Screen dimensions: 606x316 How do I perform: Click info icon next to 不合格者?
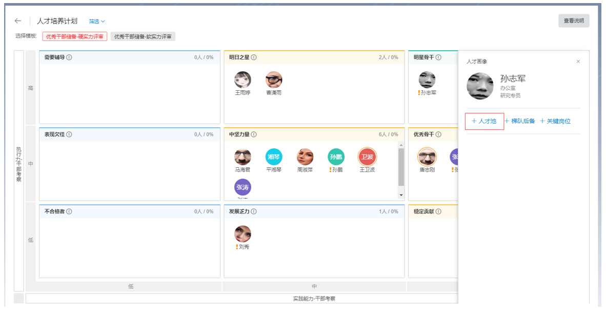click(69, 211)
